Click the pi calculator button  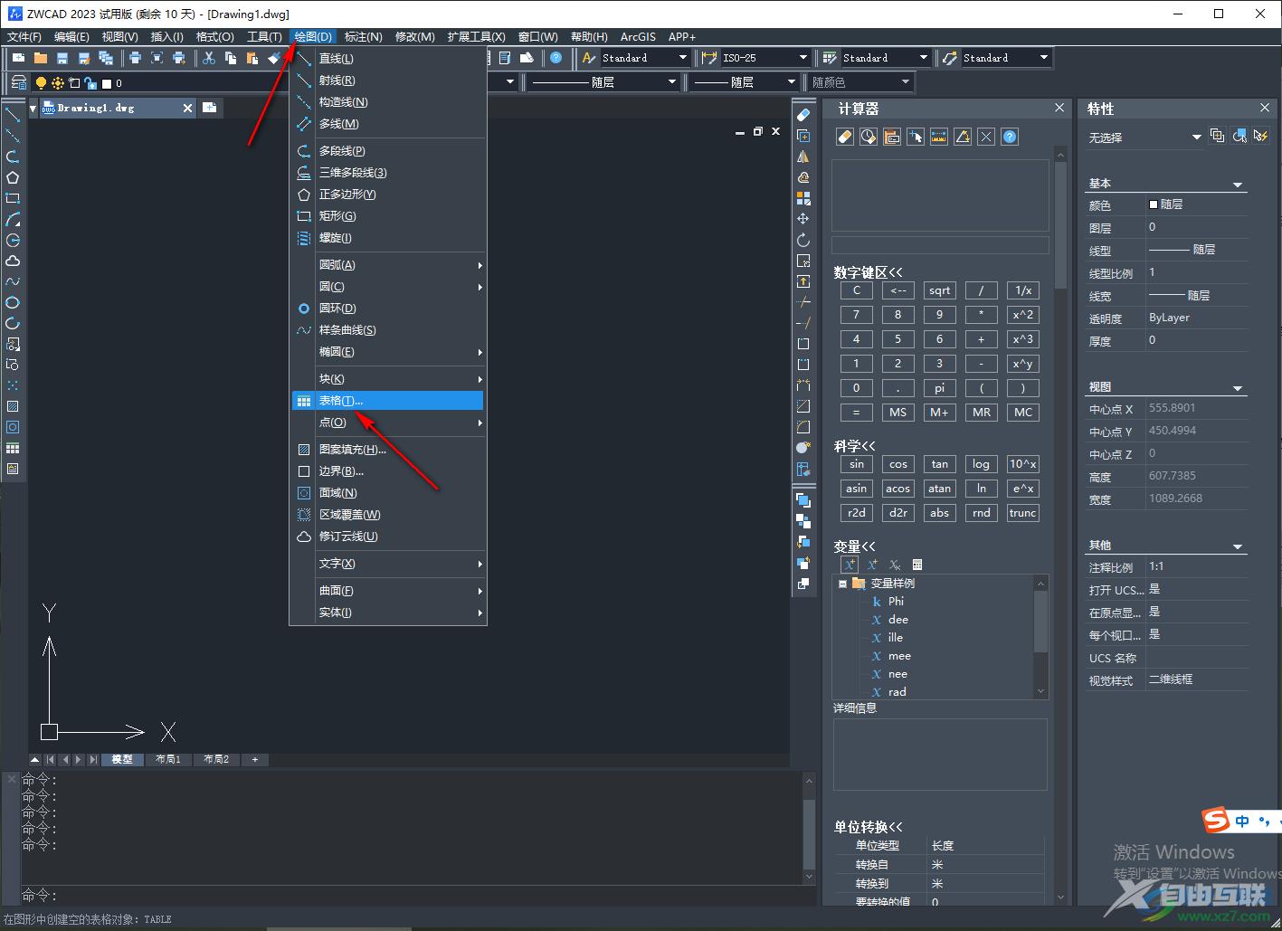pos(939,388)
